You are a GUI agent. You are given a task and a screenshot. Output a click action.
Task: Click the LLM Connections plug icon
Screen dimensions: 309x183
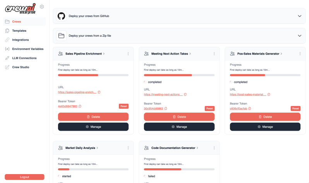click(7, 58)
